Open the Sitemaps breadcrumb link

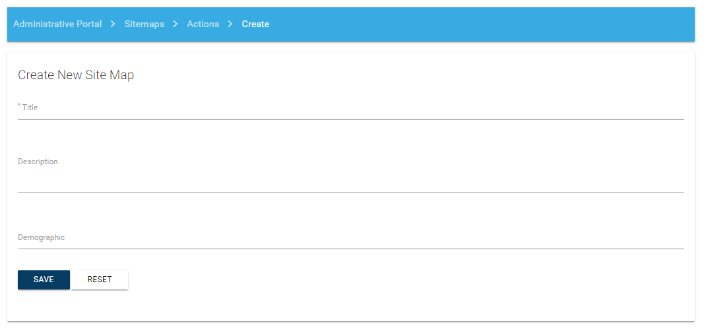point(144,24)
